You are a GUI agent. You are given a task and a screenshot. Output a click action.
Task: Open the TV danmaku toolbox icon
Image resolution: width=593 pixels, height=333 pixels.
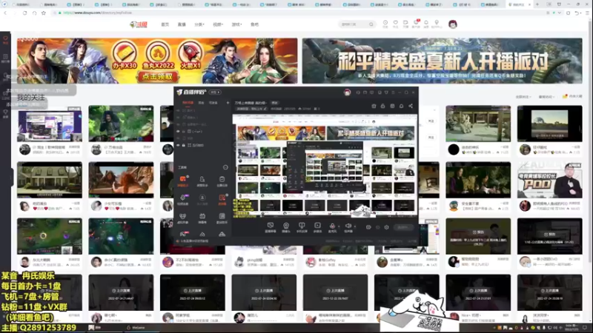[x=202, y=217]
